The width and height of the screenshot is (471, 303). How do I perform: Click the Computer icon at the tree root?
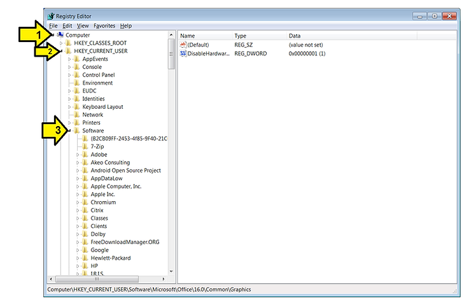(x=60, y=35)
